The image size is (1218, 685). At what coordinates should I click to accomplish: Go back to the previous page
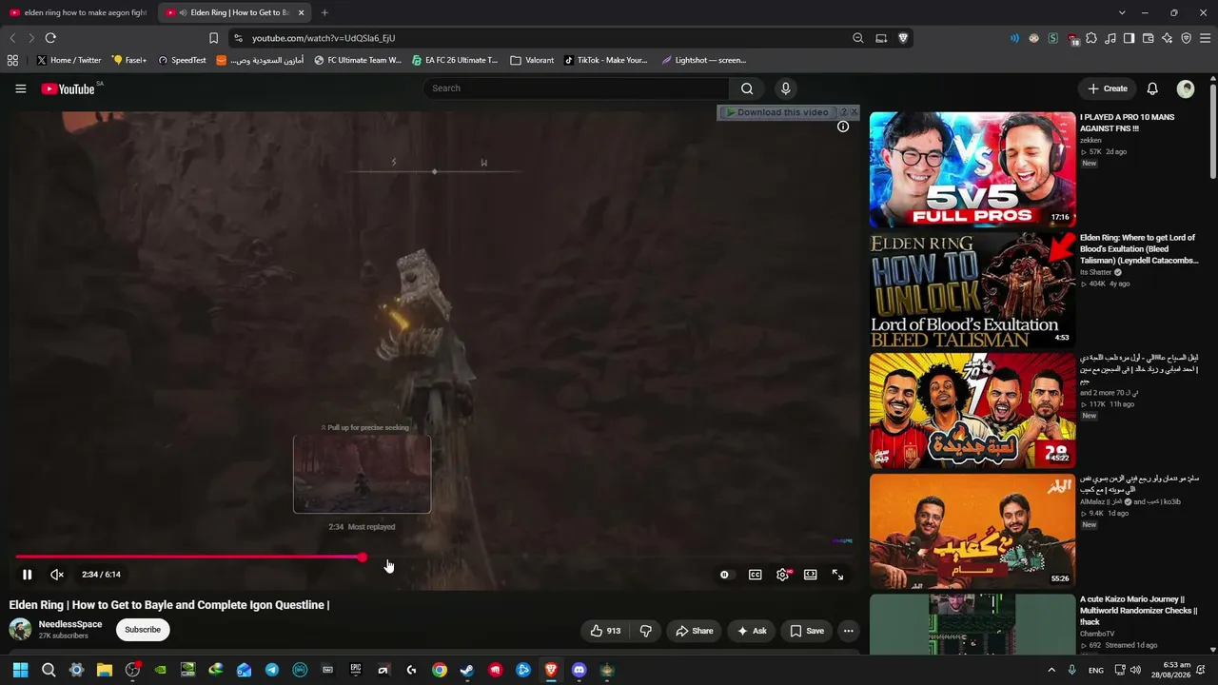point(12,38)
